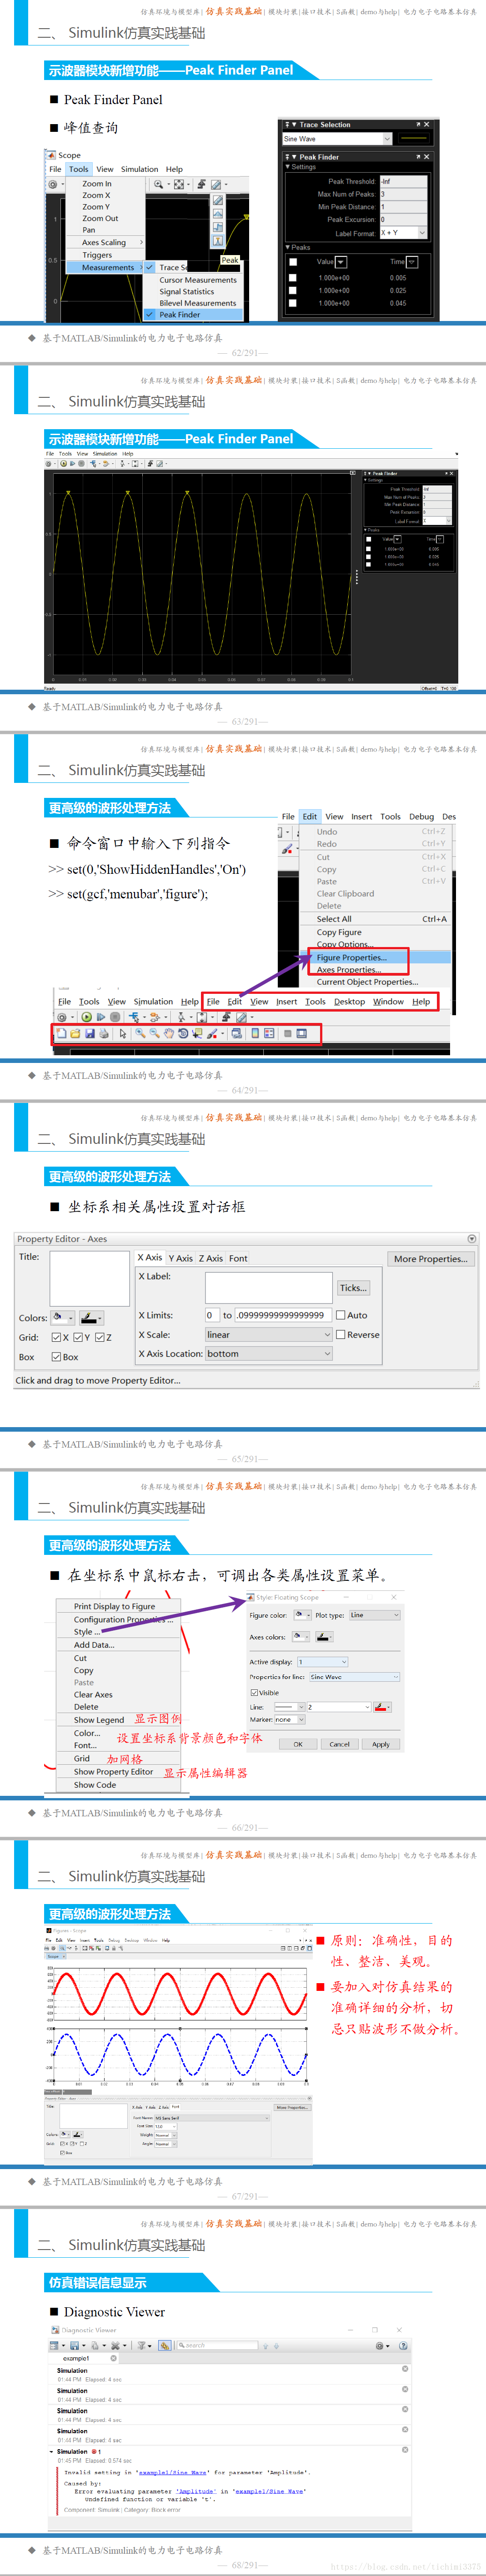Open the Time column dropdown in Peaks

click(x=412, y=262)
